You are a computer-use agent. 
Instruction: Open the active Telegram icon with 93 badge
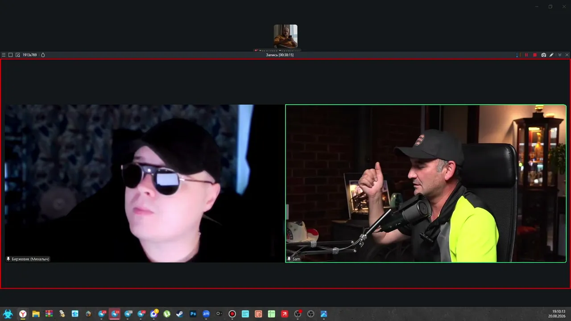click(x=115, y=314)
